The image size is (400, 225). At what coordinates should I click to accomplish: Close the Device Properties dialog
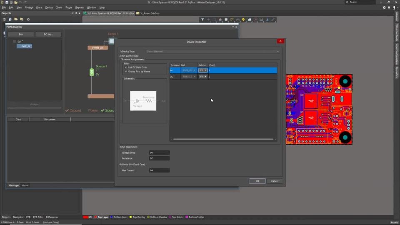point(280,41)
